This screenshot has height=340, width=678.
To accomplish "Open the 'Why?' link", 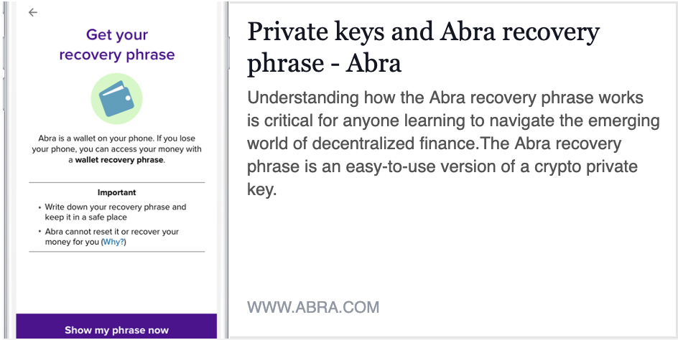I will point(113,242).
